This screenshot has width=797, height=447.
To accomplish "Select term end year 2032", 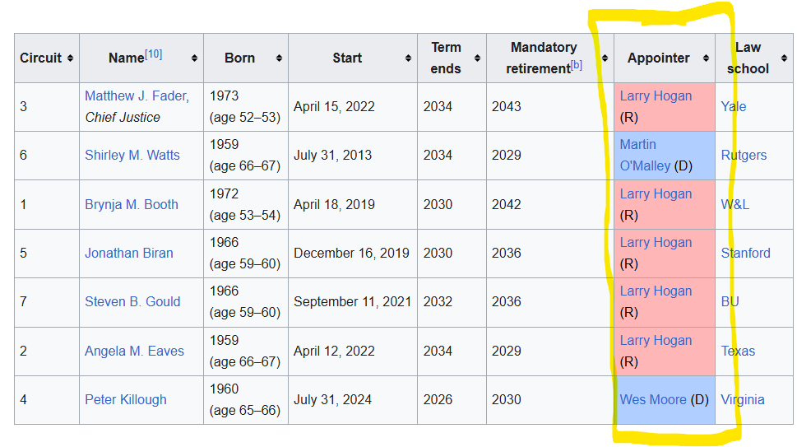I will (x=438, y=302).
